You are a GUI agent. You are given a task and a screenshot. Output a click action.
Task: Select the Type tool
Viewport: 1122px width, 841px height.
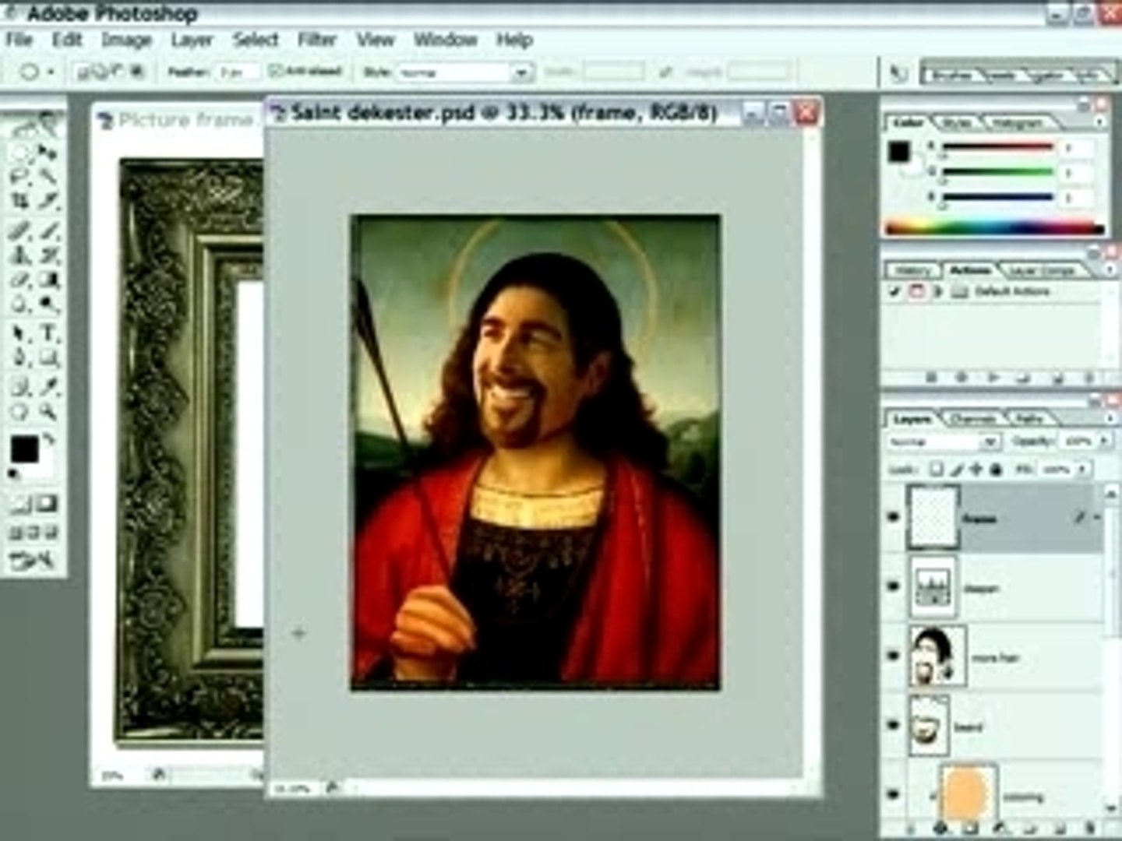click(x=48, y=333)
